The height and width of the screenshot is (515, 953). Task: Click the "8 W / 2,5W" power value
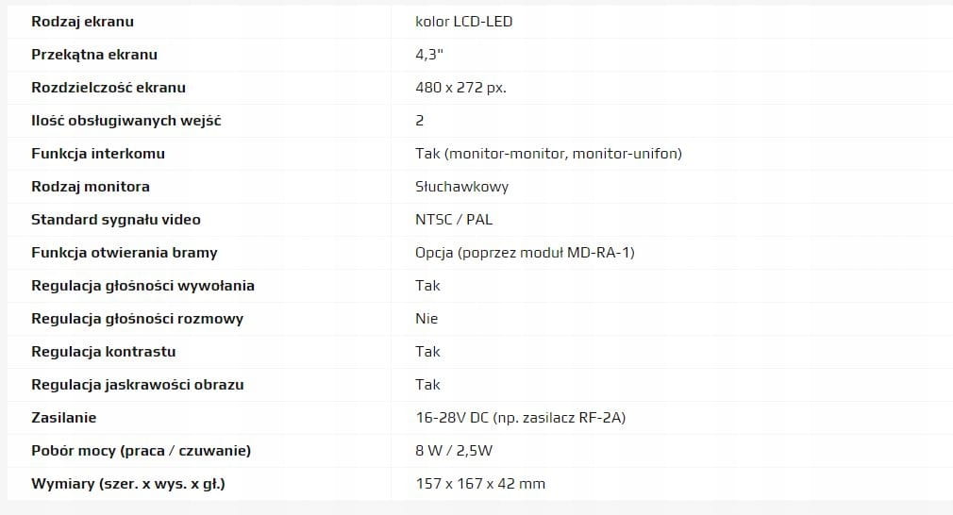(454, 451)
